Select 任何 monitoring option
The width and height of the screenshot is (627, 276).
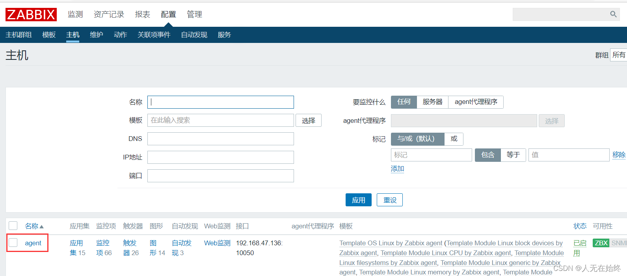click(x=404, y=102)
